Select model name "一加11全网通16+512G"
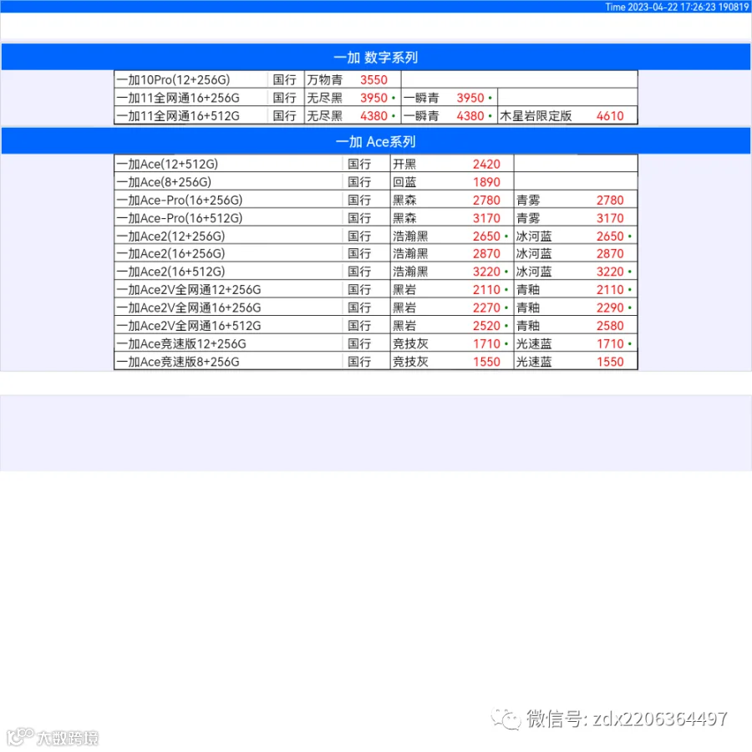The width and height of the screenshot is (752, 752). pyautogui.click(x=178, y=116)
